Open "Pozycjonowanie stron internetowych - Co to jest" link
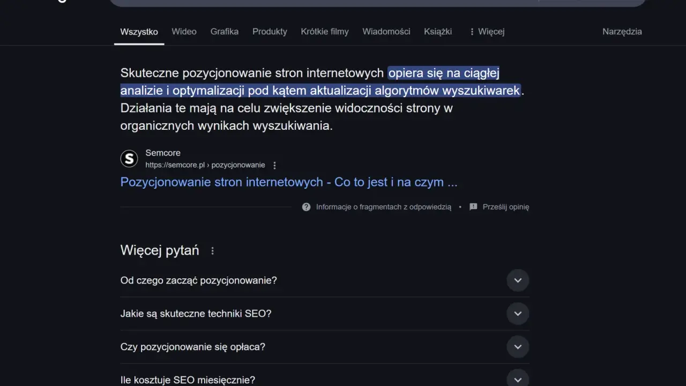The width and height of the screenshot is (686, 386). click(289, 182)
